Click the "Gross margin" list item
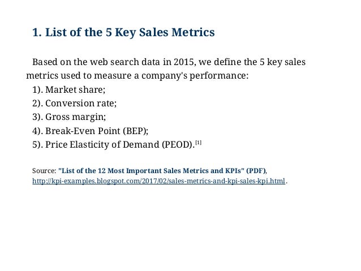 pyautogui.click(x=75, y=117)
